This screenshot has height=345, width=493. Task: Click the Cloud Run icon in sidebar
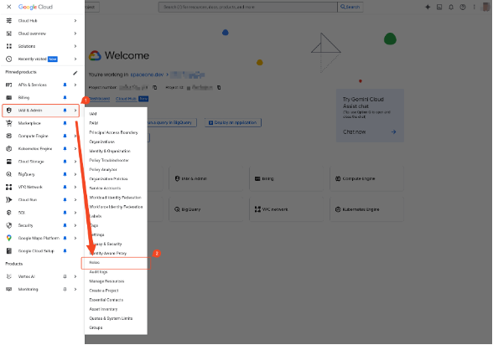click(8, 199)
